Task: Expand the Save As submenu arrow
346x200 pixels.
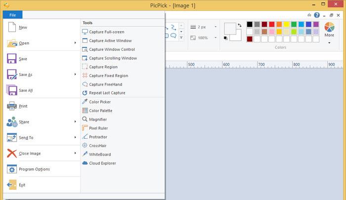Action: (x=75, y=74)
